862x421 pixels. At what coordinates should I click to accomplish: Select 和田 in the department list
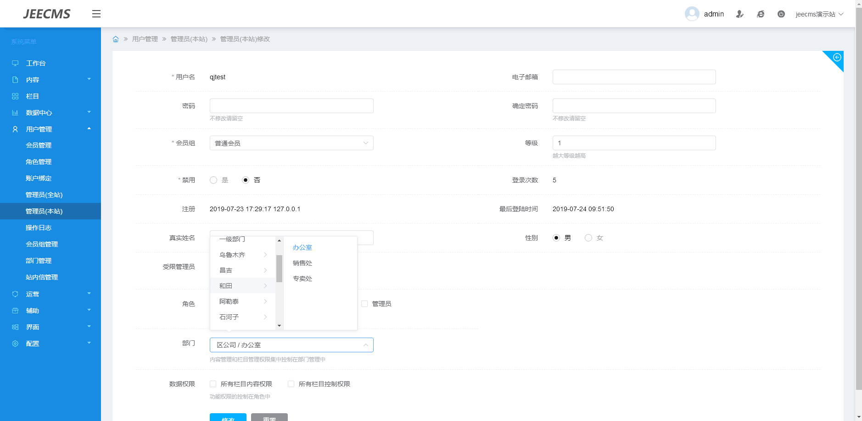click(x=243, y=286)
